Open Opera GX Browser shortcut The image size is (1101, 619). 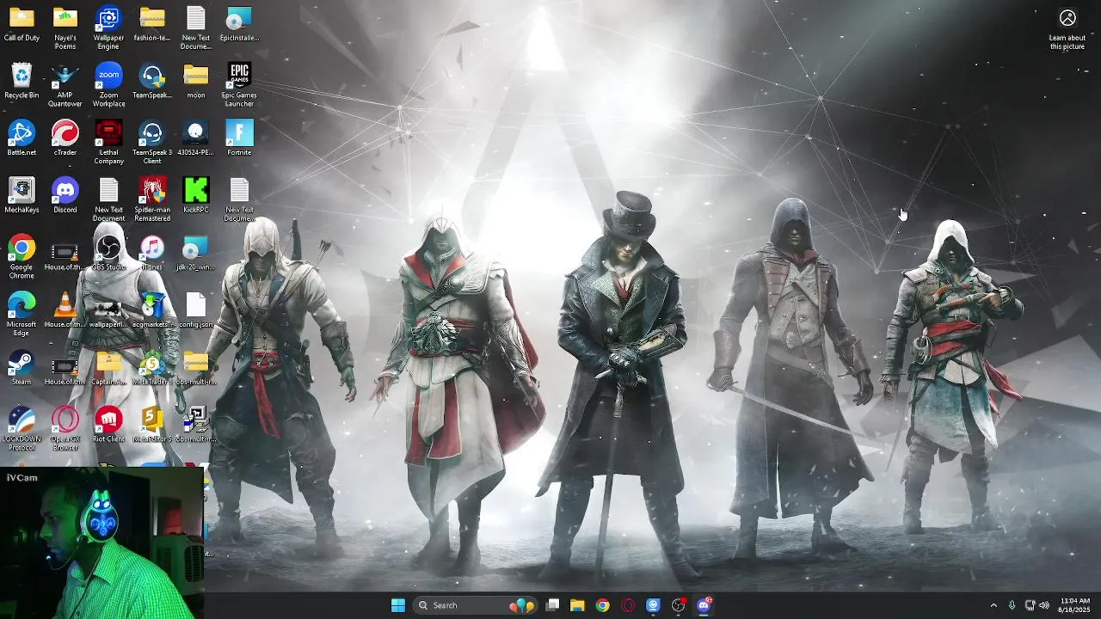click(x=65, y=429)
